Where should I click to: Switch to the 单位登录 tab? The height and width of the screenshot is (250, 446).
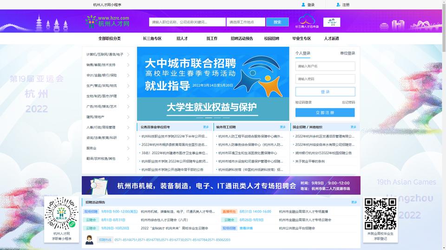[x=348, y=53]
